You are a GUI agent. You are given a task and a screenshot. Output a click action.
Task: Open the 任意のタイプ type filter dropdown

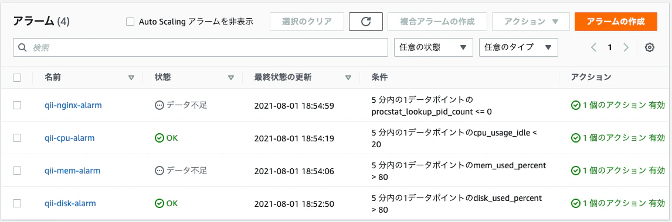[x=518, y=47]
